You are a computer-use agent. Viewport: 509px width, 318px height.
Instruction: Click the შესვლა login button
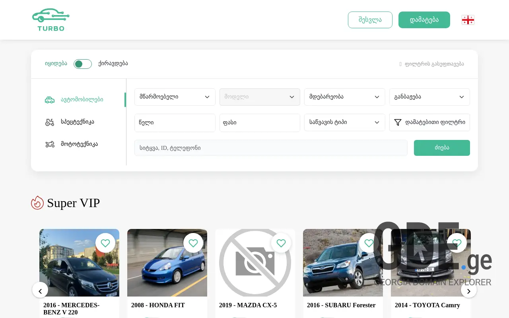370,20
